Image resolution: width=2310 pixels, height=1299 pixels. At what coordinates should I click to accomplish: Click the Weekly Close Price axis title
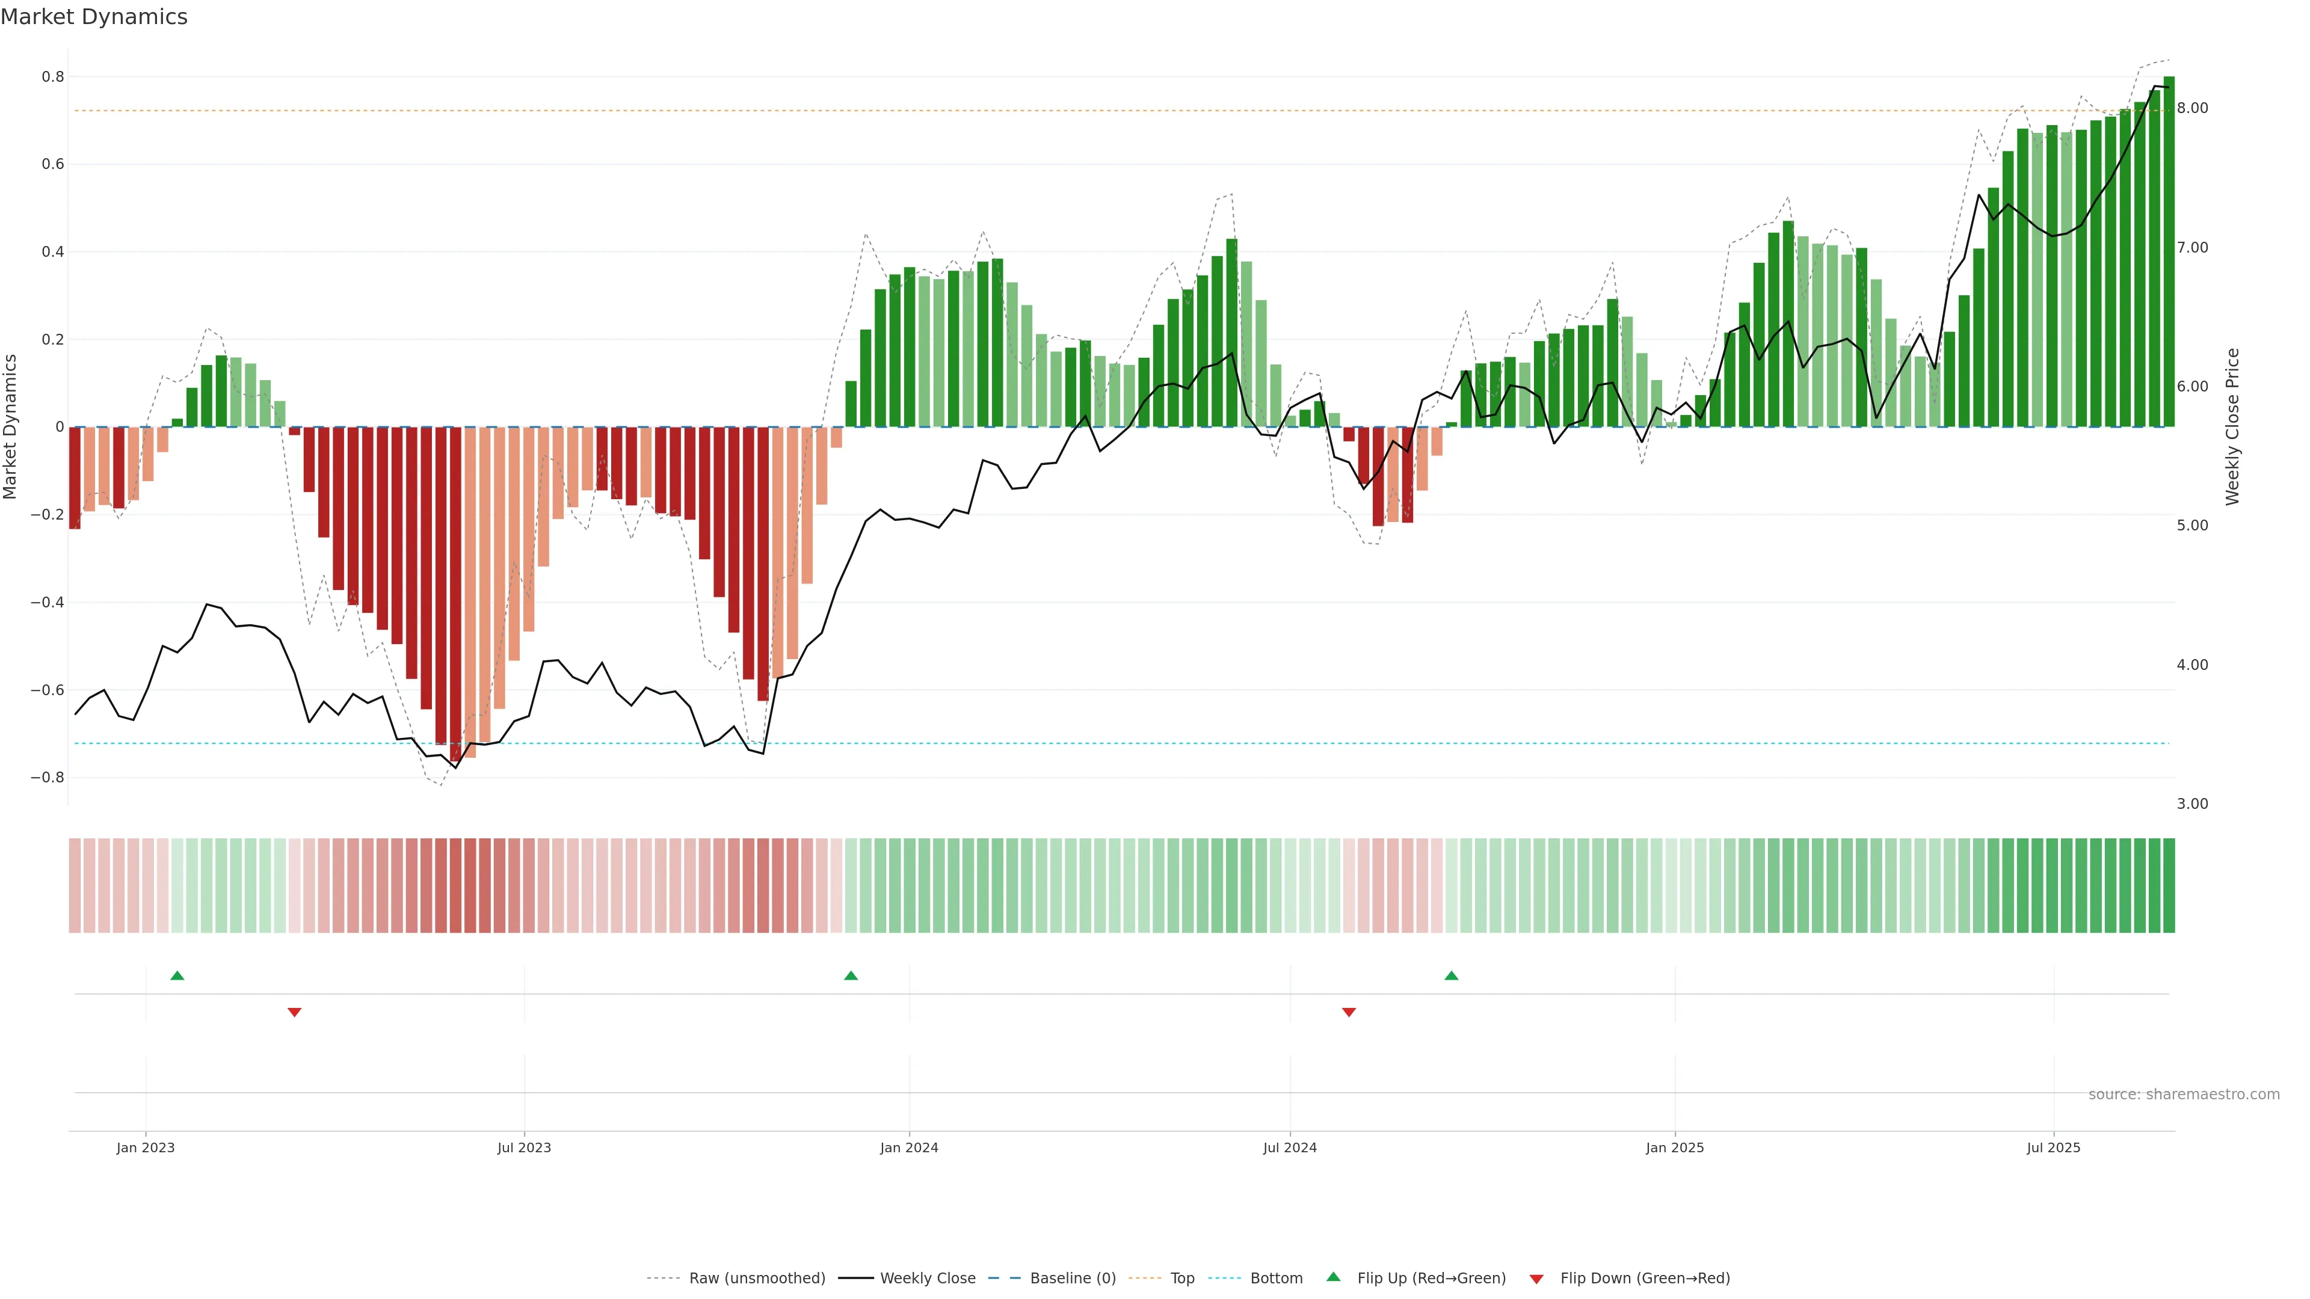pyautogui.click(x=2232, y=427)
